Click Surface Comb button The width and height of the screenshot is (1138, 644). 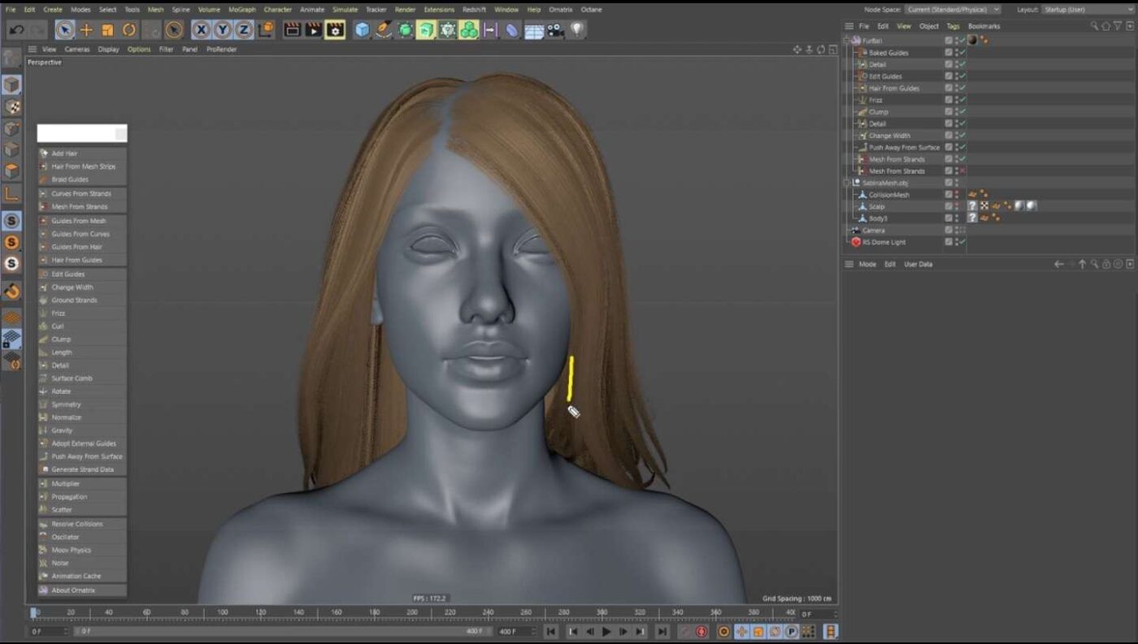pyautogui.click(x=82, y=378)
